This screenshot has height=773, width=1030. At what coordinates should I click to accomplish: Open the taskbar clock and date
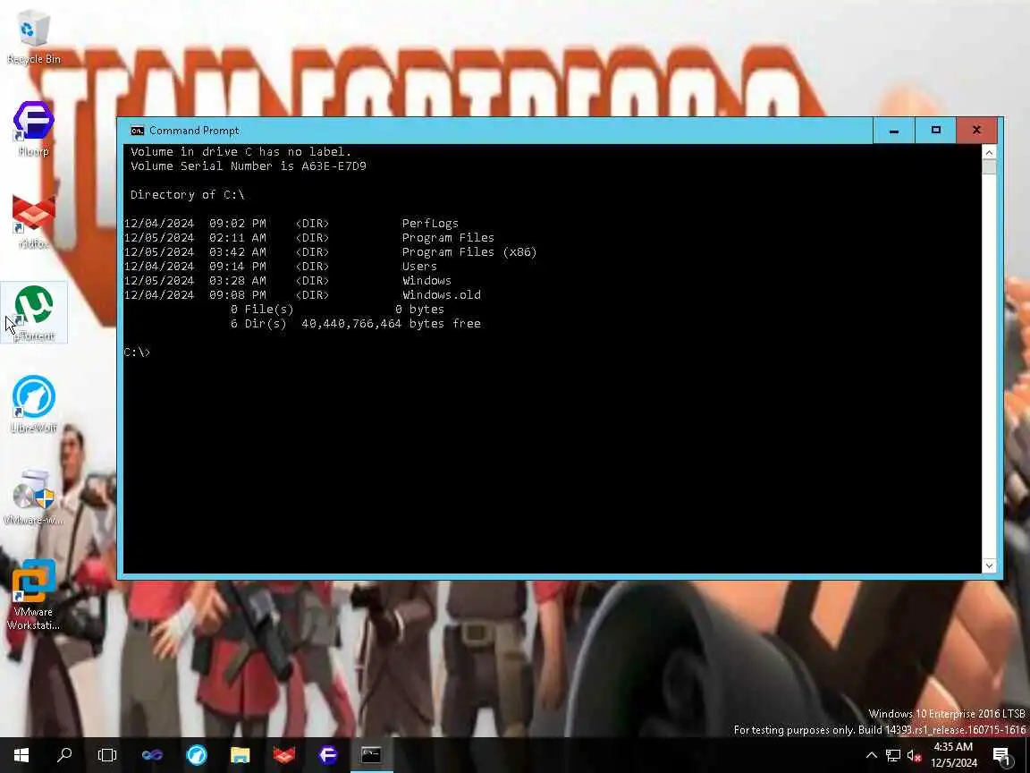click(x=954, y=755)
